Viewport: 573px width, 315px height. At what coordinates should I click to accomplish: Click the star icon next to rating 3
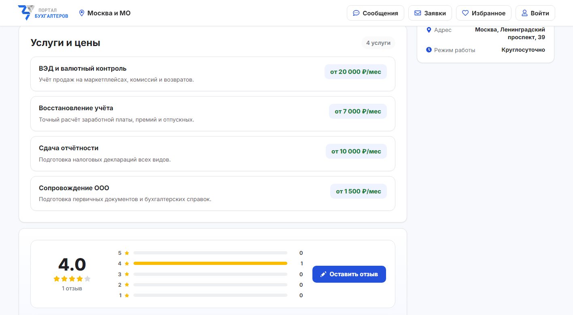click(127, 274)
